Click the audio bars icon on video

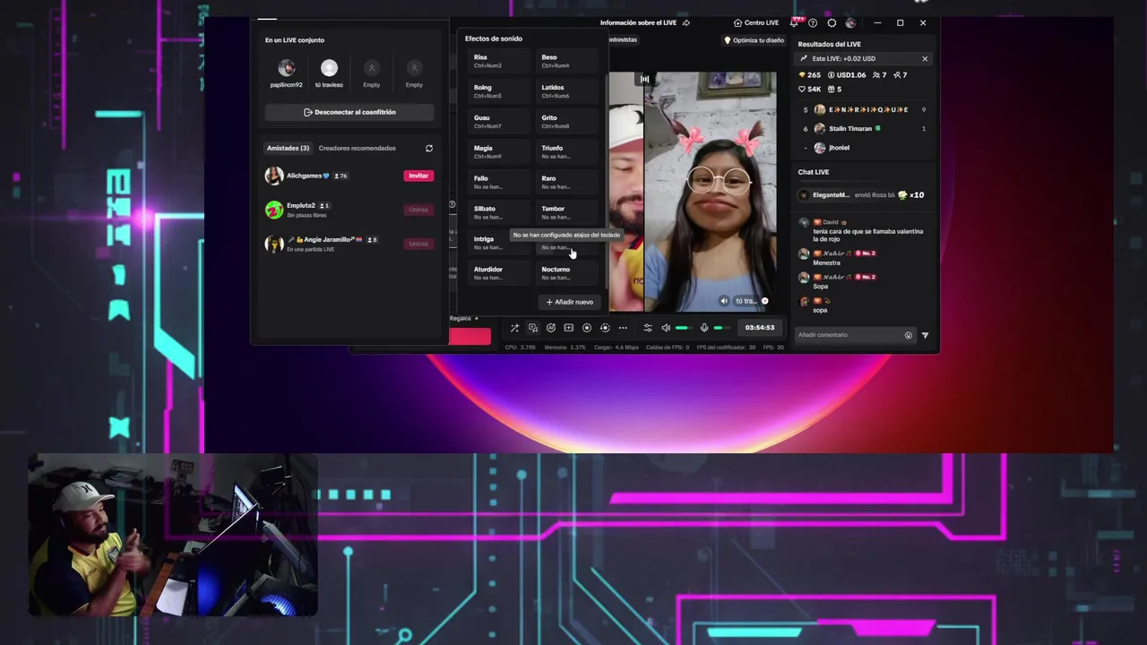[644, 79]
